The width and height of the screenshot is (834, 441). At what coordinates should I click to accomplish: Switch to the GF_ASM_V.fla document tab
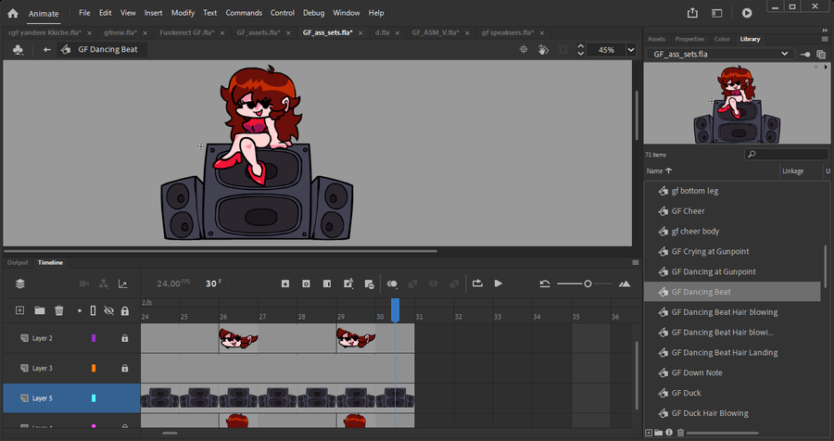tap(436, 32)
